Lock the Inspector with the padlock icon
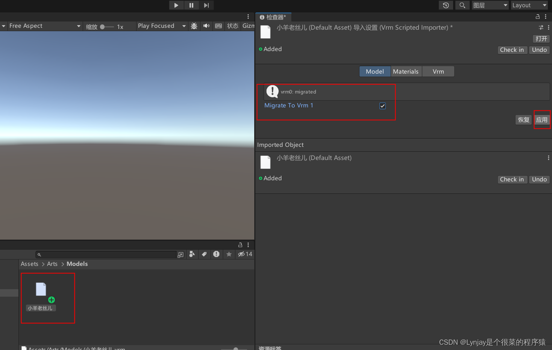This screenshot has height=350, width=552. pyautogui.click(x=537, y=17)
